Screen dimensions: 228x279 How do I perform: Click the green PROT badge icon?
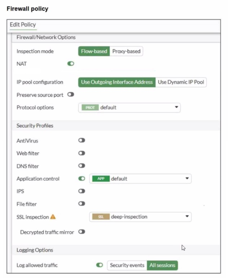pyautogui.click(x=90, y=107)
